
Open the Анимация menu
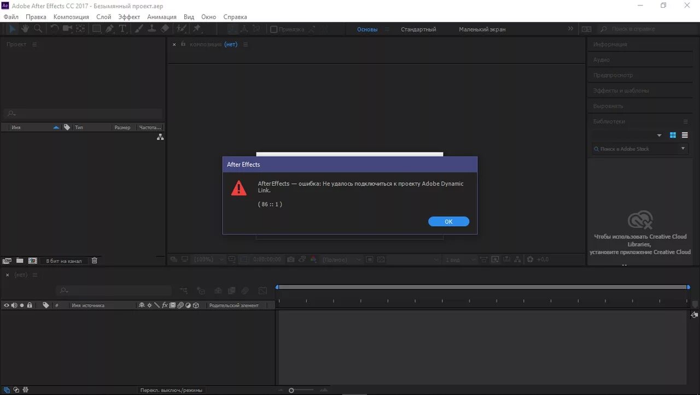(162, 17)
